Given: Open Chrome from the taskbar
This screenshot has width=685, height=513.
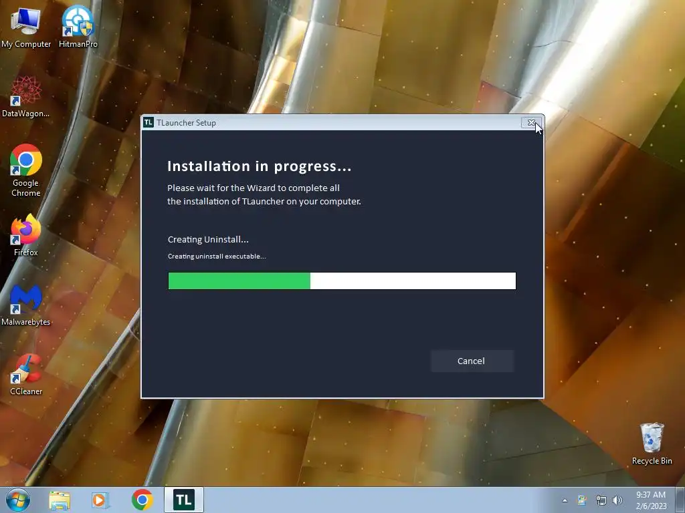Looking at the screenshot, I should [142, 500].
